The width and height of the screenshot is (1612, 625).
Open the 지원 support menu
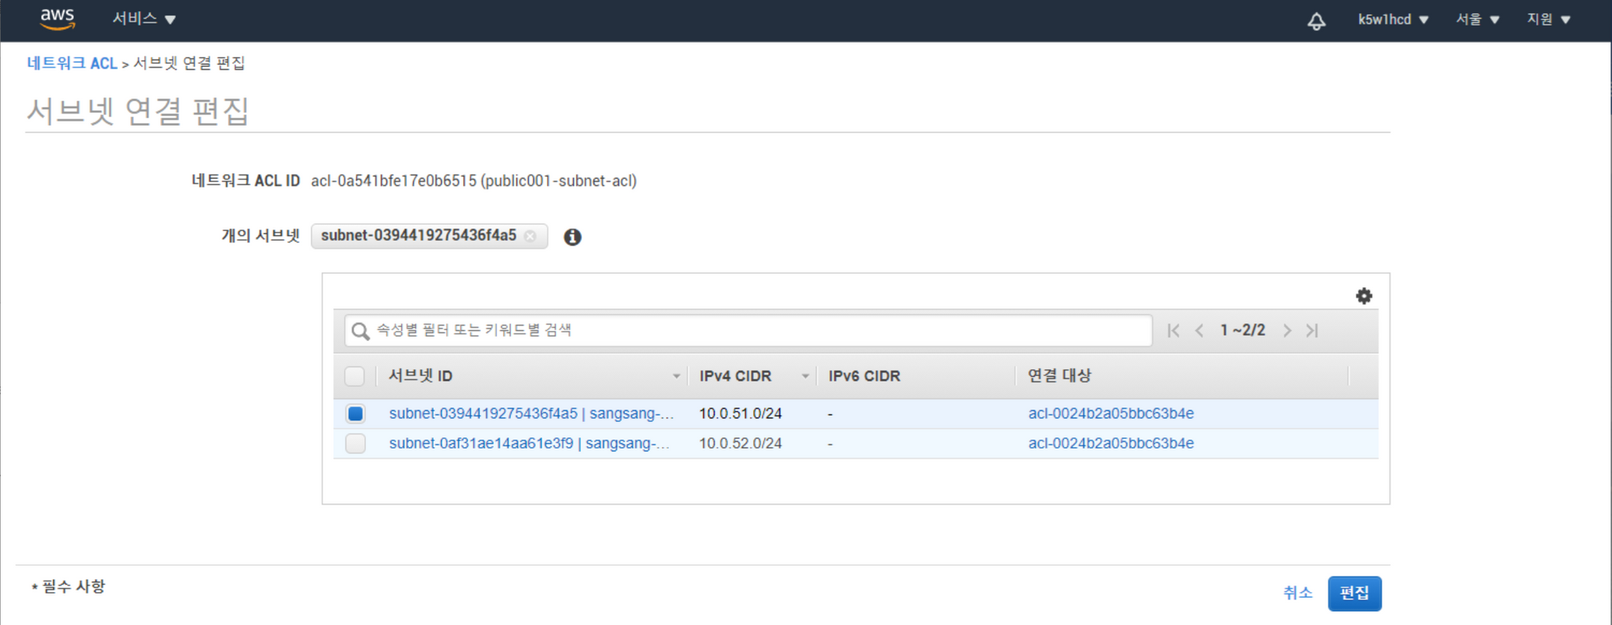(1548, 19)
